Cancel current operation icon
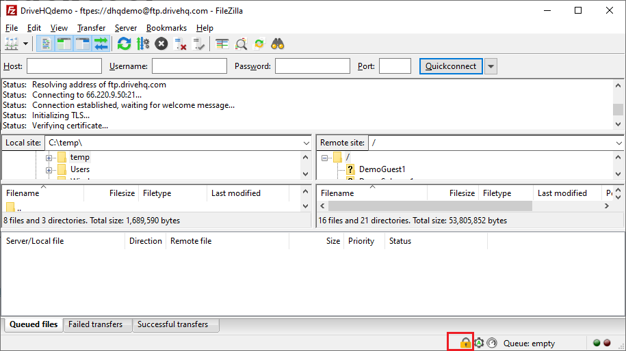626x351 pixels. (x=161, y=44)
